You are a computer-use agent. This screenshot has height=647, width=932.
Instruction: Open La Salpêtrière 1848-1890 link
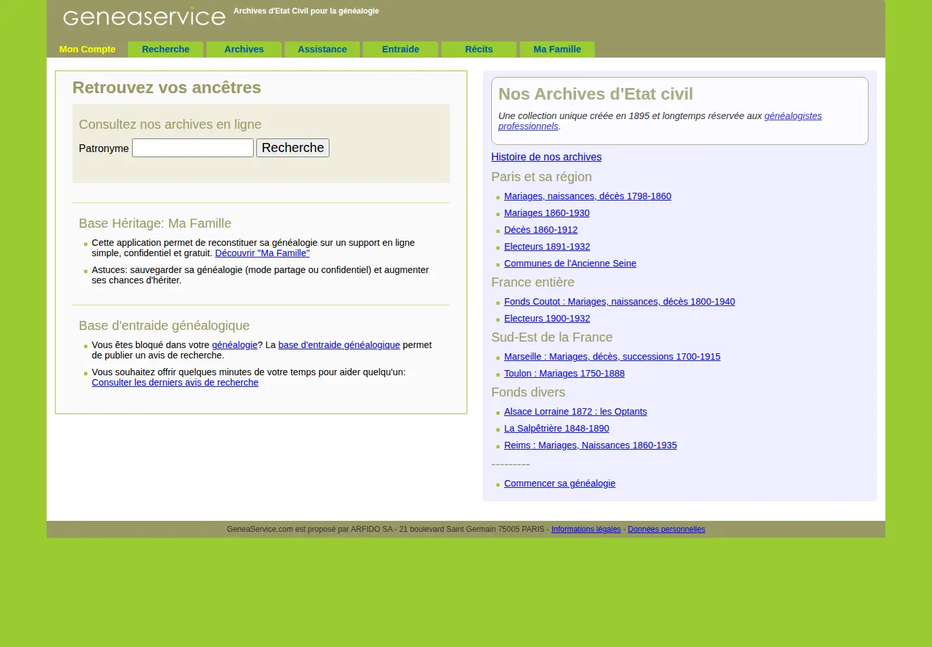pos(557,428)
